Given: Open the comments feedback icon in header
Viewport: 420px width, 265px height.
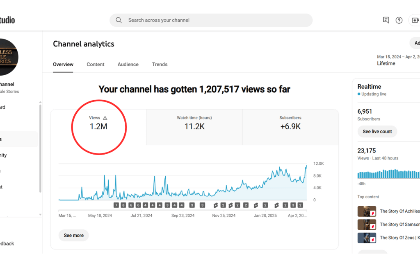Looking at the screenshot, I should tap(386, 20).
